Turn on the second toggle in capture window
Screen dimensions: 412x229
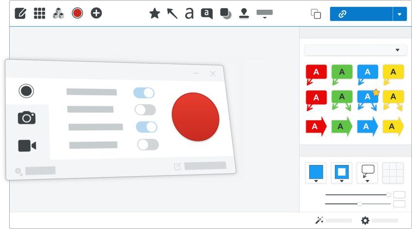(145, 110)
